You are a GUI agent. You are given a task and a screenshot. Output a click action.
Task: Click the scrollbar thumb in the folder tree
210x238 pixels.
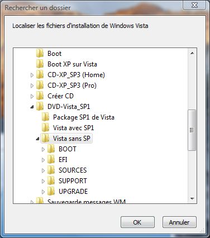click(192, 130)
